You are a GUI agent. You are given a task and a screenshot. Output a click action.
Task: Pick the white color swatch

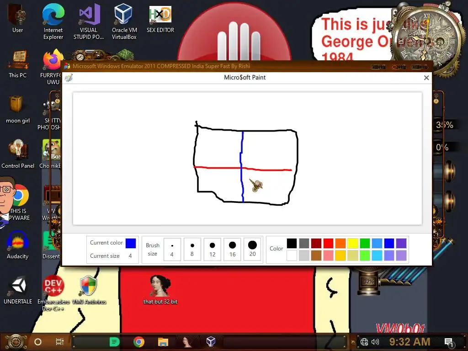coord(292,255)
